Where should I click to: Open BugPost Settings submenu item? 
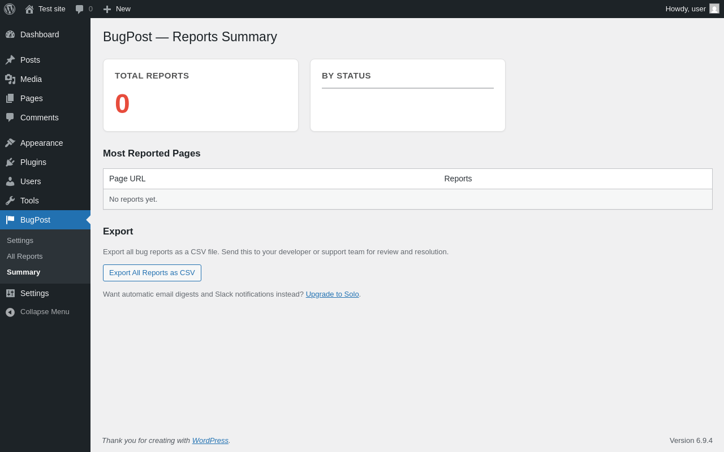coord(20,241)
